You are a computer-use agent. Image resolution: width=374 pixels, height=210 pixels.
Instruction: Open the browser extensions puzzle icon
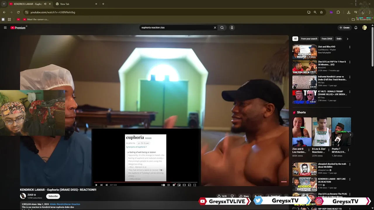point(338,12)
